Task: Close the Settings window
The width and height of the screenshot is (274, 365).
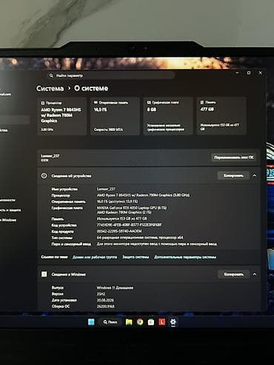Action: pos(260,73)
